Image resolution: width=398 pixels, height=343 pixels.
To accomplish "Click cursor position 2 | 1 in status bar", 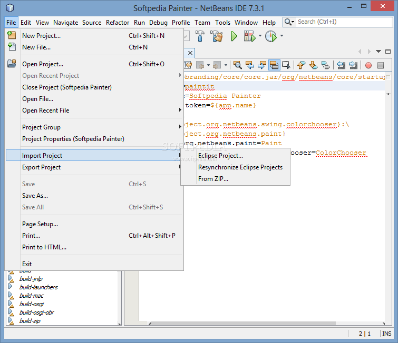I will [364, 334].
